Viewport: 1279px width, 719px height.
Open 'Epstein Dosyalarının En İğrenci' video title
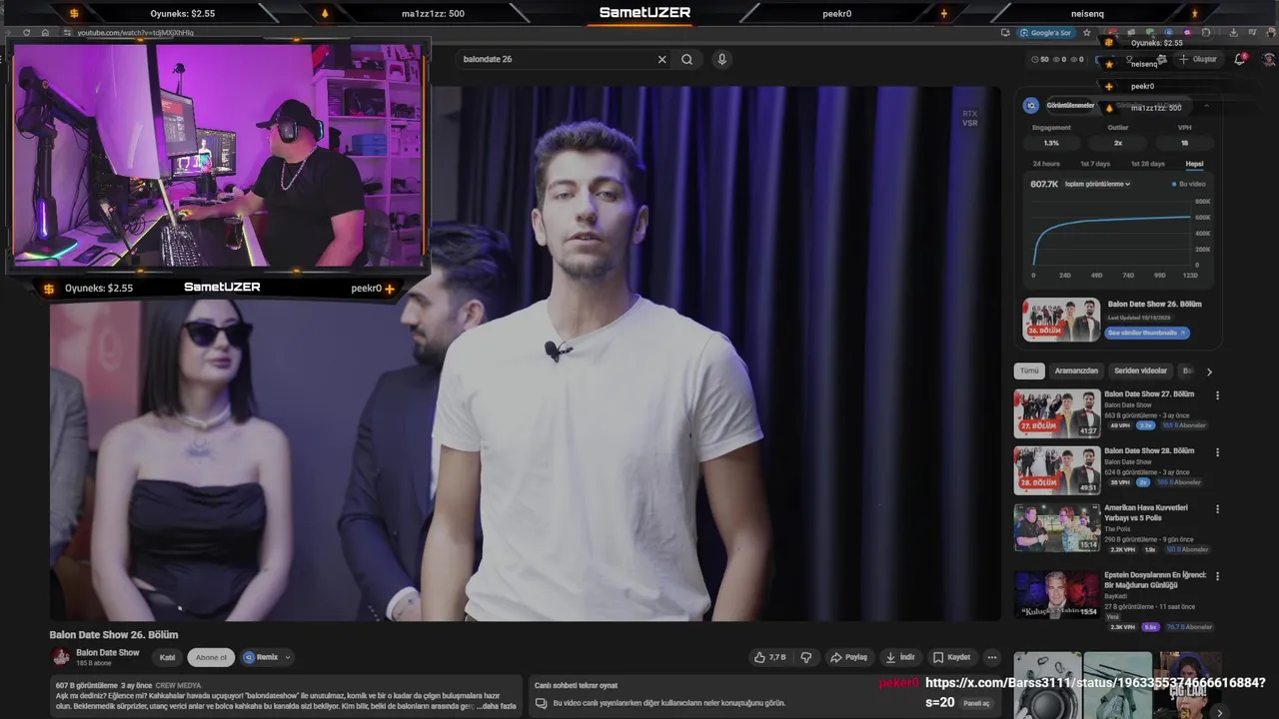(1155, 580)
